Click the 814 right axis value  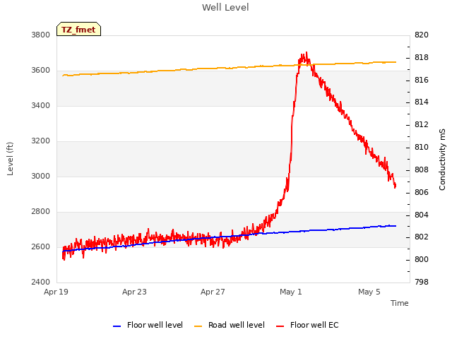(x=422, y=102)
